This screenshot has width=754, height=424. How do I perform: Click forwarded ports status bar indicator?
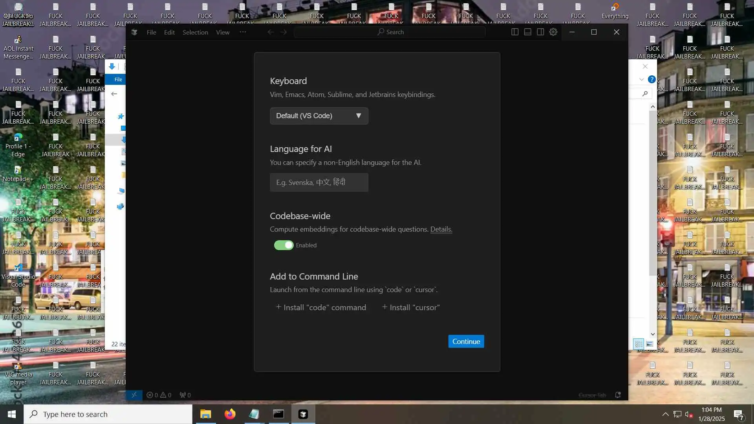(185, 395)
